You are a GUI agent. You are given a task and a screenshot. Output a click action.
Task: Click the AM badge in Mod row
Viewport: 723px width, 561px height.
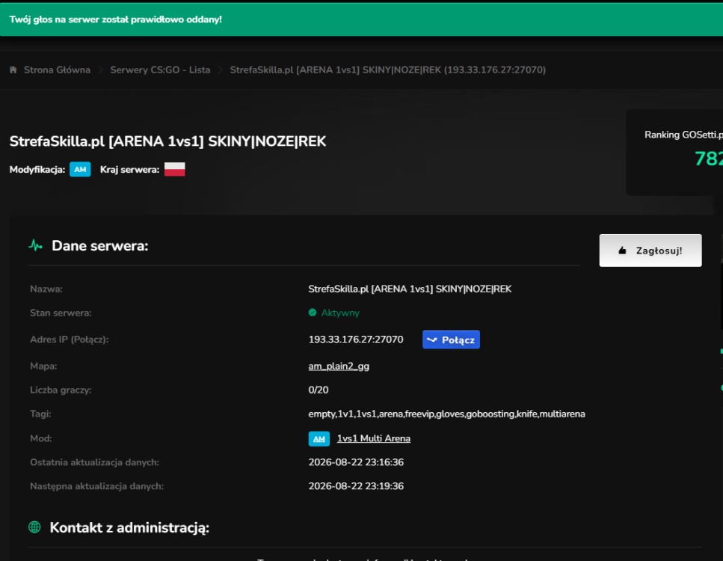click(319, 439)
